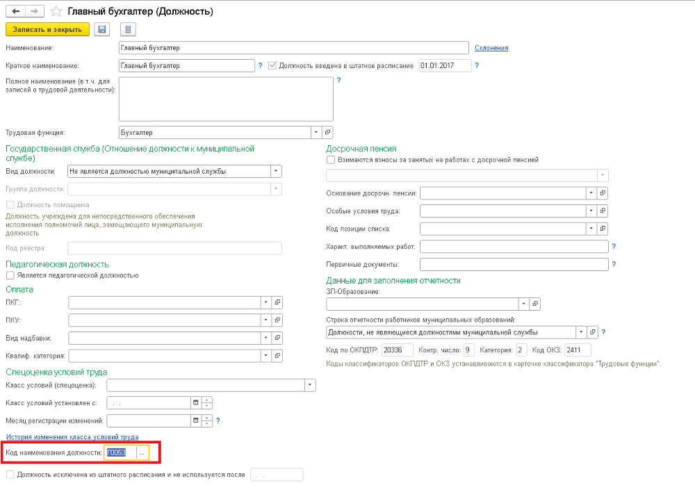Click the Записать и закрыть button
695x490 pixels.
click(47, 29)
